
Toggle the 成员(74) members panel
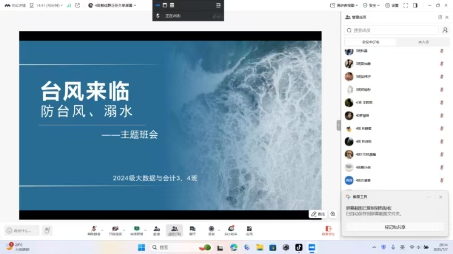tap(174, 229)
